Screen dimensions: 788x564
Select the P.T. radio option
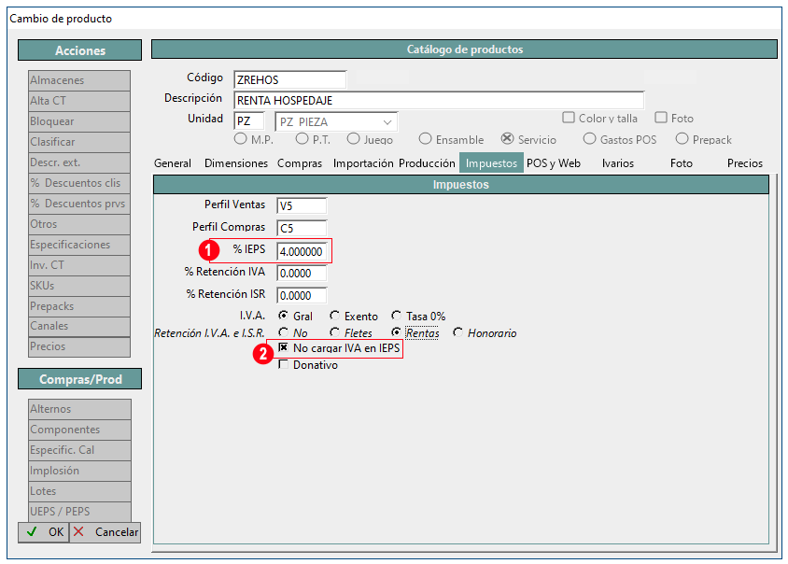click(302, 139)
